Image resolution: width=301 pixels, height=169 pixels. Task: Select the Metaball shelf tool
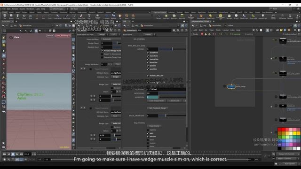tap(113, 16)
